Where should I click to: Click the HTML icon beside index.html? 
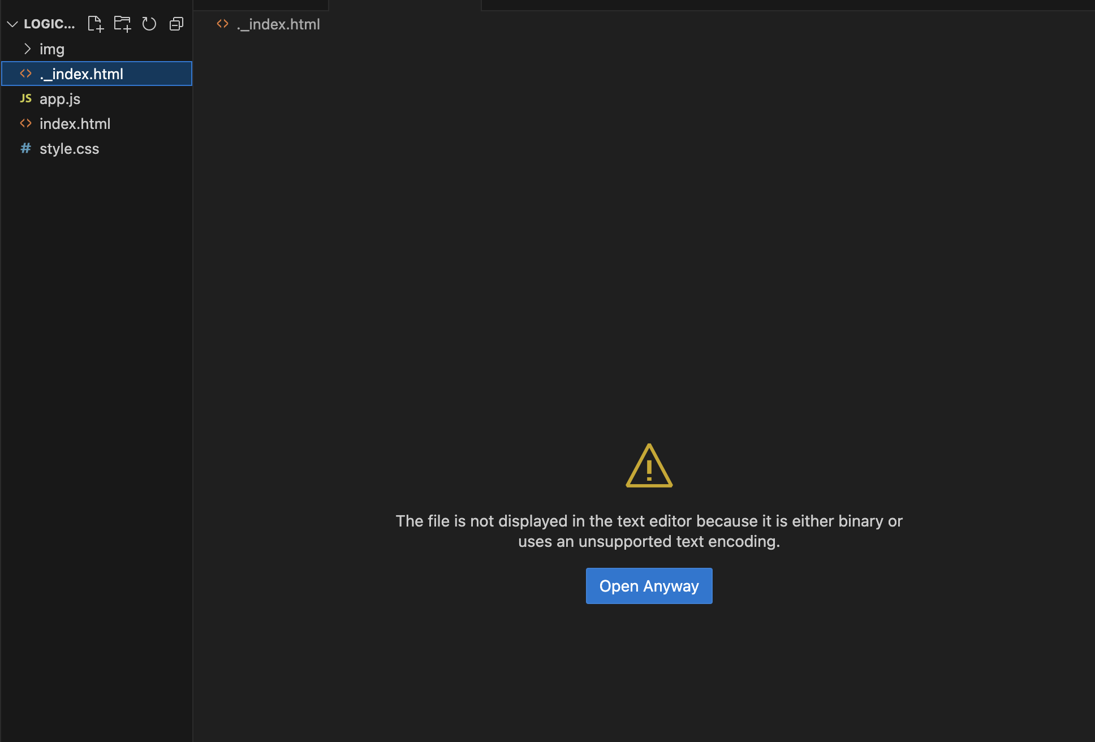pos(26,123)
